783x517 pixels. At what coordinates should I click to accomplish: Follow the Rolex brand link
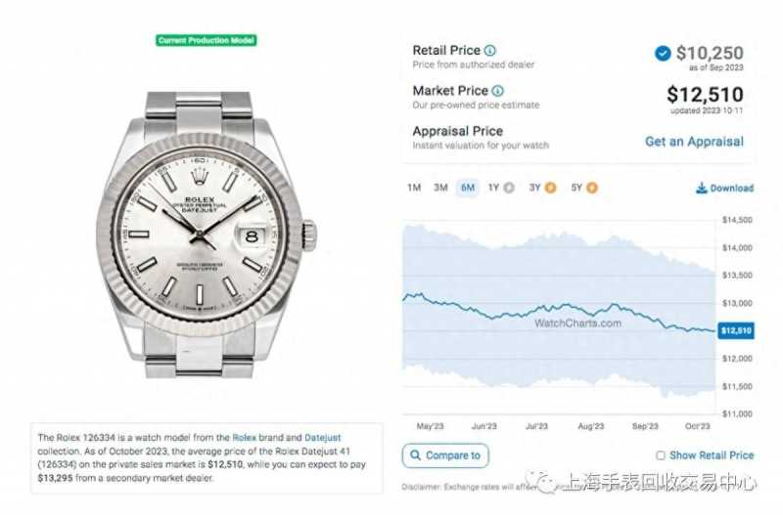pyautogui.click(x=244, y=438)
